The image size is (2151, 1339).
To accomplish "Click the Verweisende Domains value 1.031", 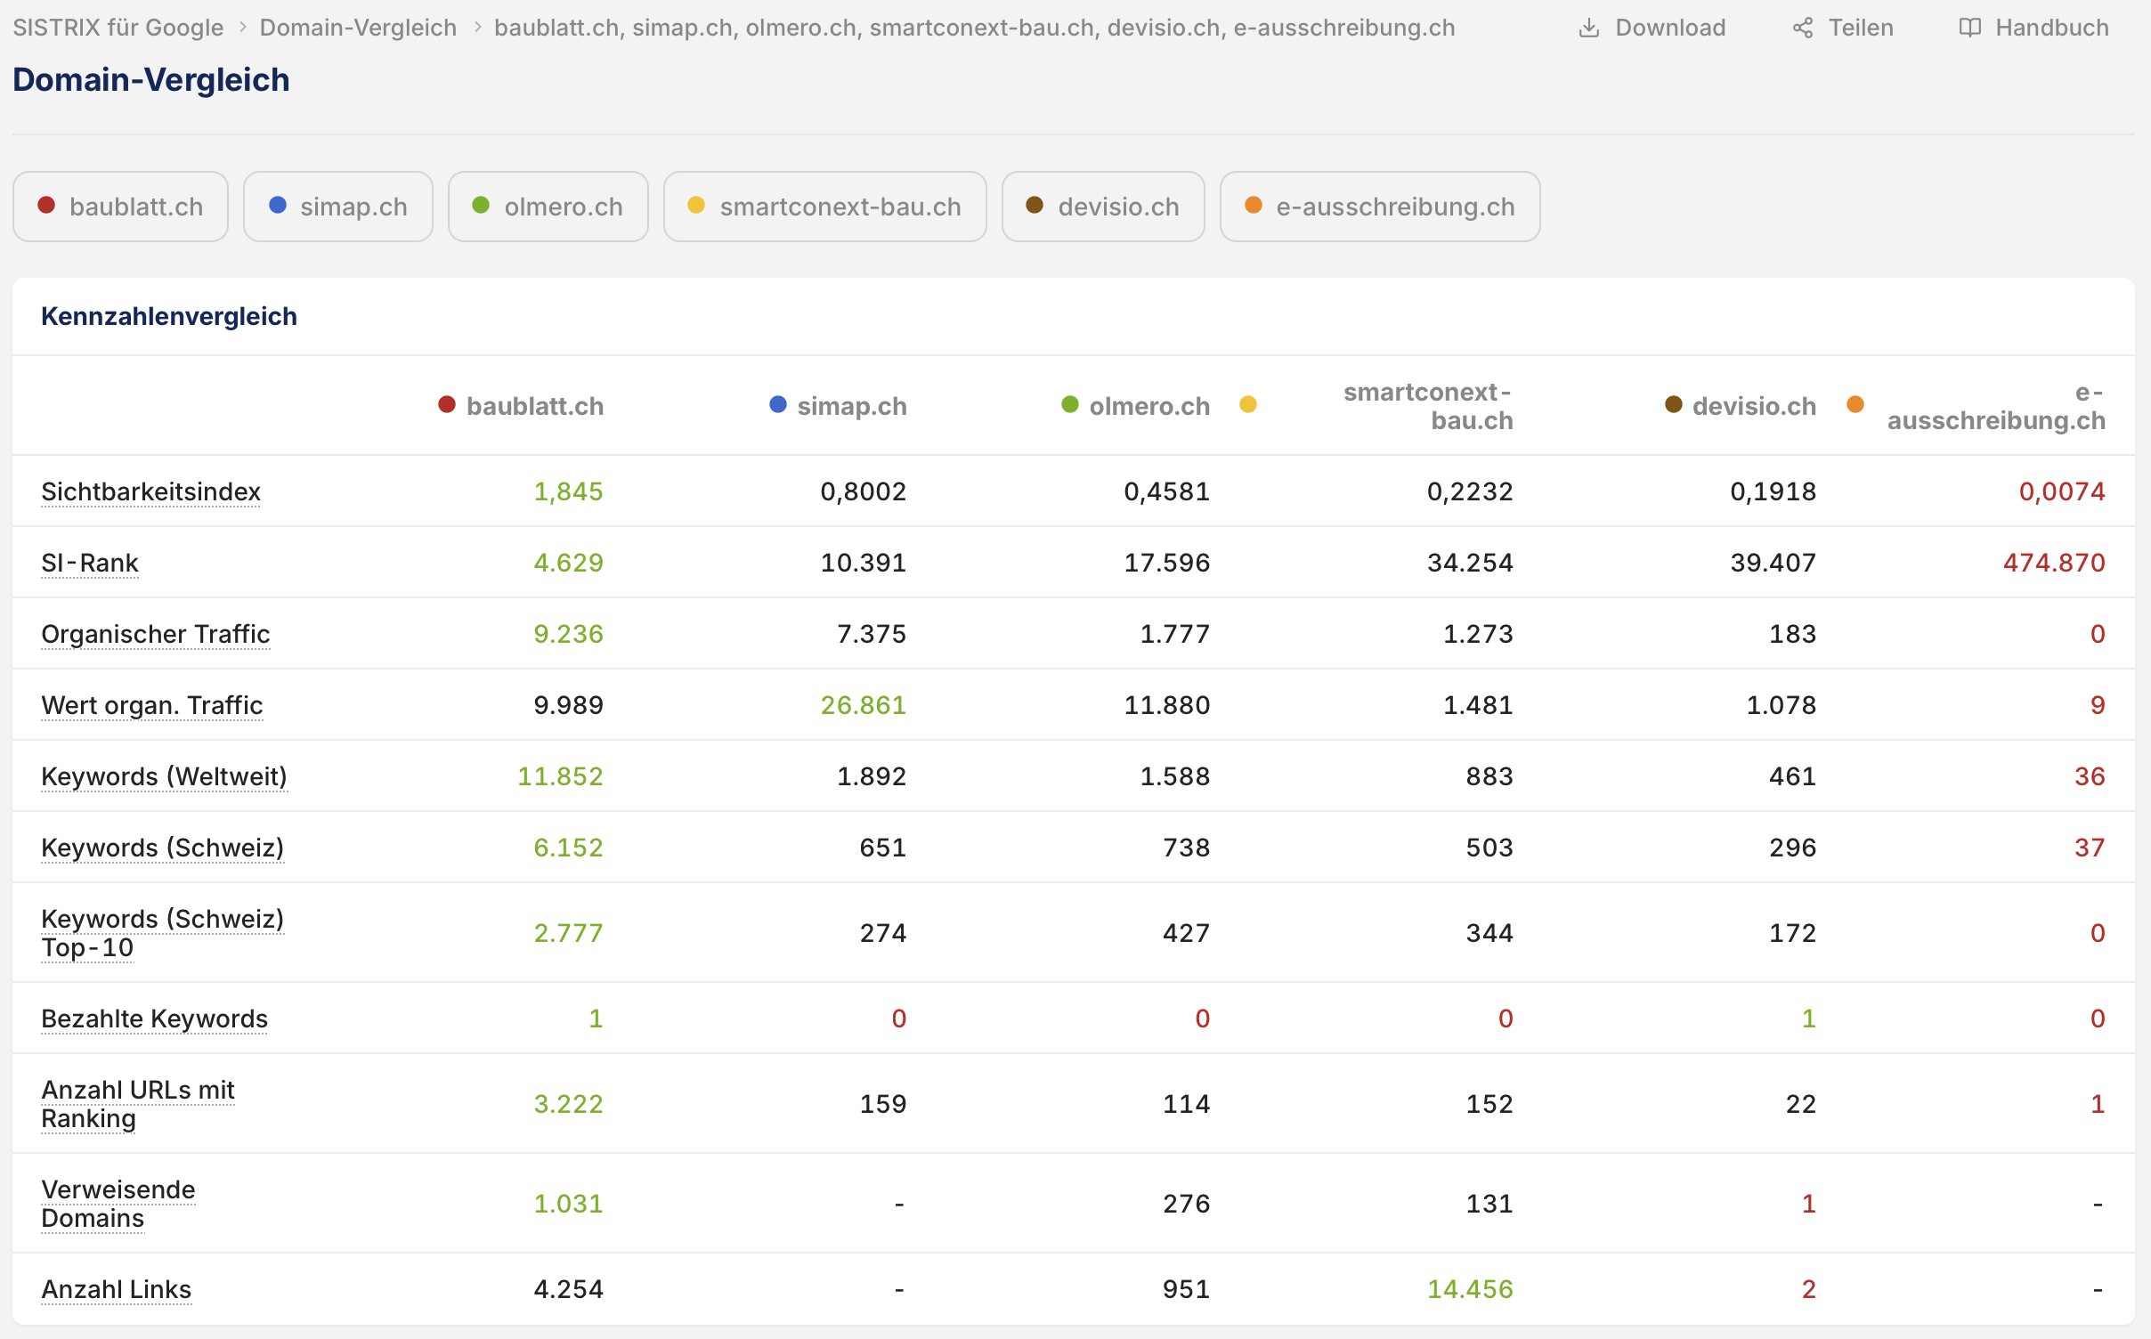I will [x=568, y=1204].
